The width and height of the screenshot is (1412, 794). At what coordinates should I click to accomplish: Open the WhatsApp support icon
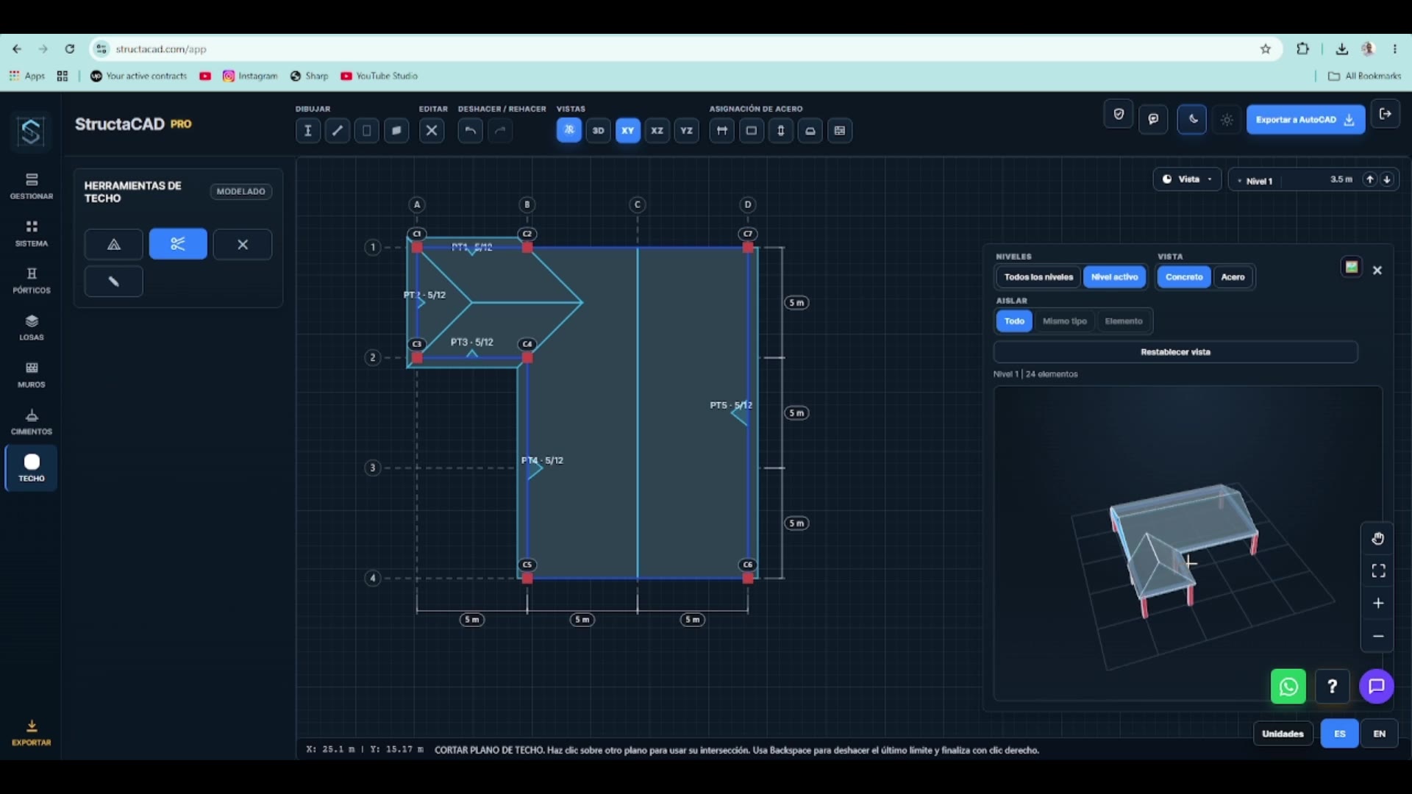pyautogui.click(x=1288, y=687)
